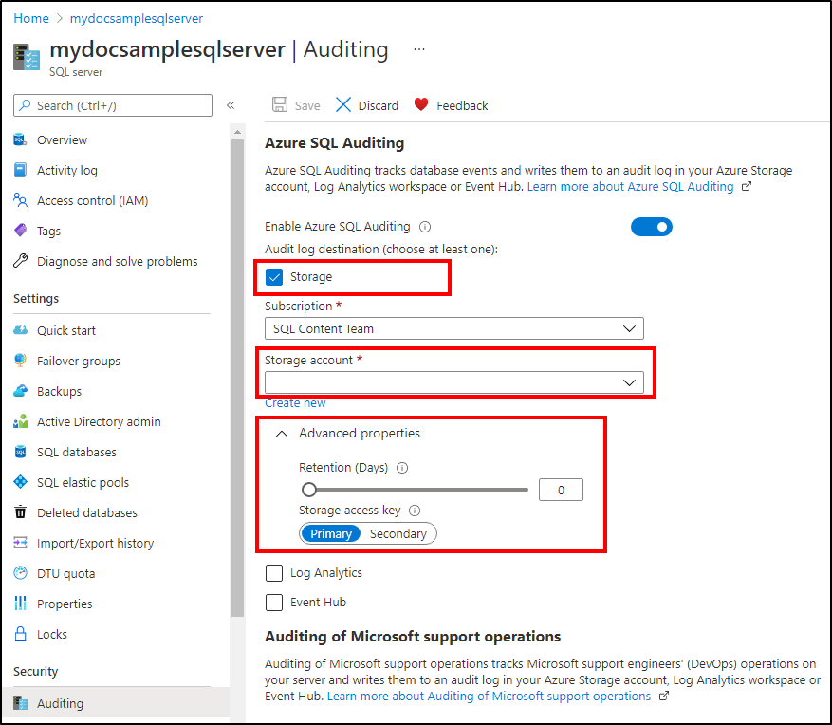Screen dimensions: 832x725
Task: Click the Activity log notebook icon
Action: [x=20, y=170]
